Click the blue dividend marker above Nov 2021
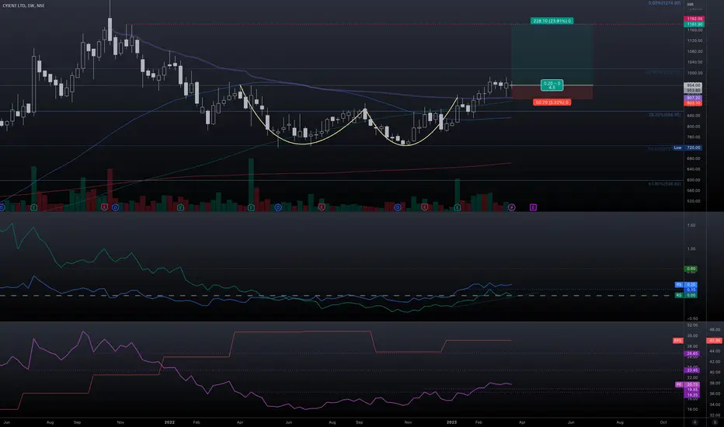Image resolution: width=724 pixels, height=427 pixels. click(x=116, y=208)
